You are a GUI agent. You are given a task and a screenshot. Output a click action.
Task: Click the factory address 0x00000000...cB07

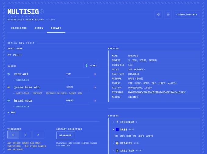[x=140, y=88]
